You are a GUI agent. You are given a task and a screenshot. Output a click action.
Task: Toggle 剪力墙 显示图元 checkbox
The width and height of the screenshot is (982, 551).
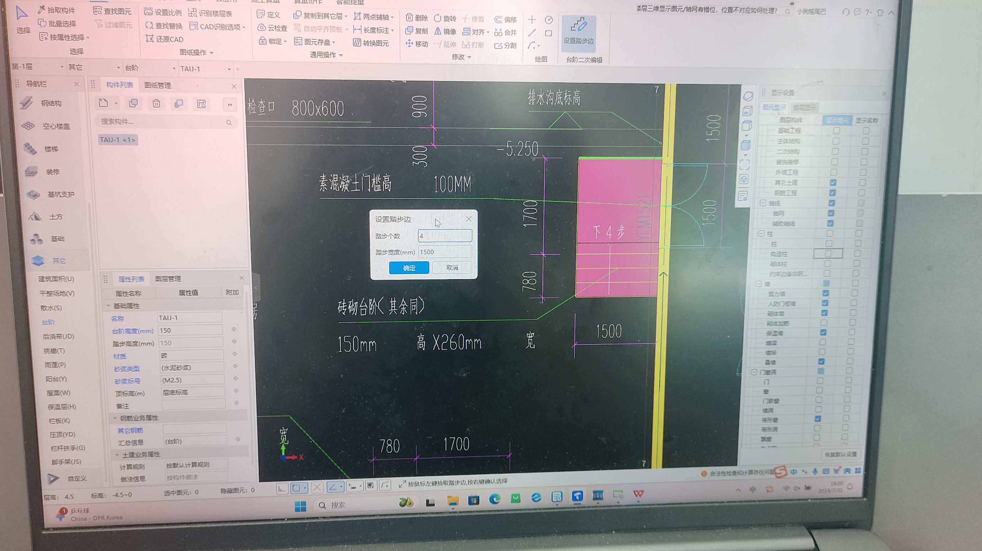[825, 293]
